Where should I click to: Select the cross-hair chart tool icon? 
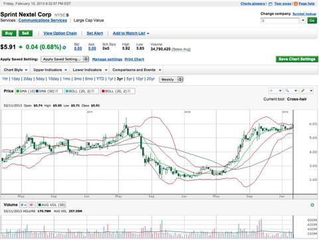271,91
